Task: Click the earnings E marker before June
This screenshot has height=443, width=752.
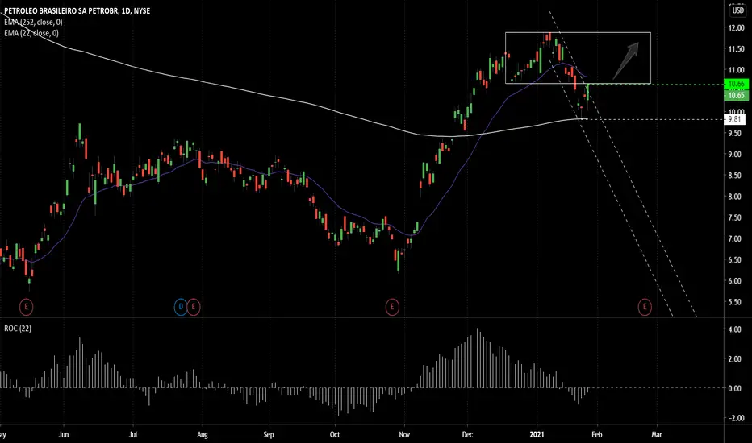Action: [27, 307]
